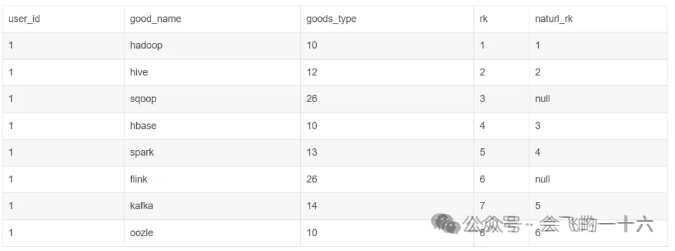Click the null value in sqoop row

tap(542, 99)
